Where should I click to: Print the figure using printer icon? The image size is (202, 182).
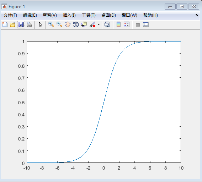pos(29,24)
